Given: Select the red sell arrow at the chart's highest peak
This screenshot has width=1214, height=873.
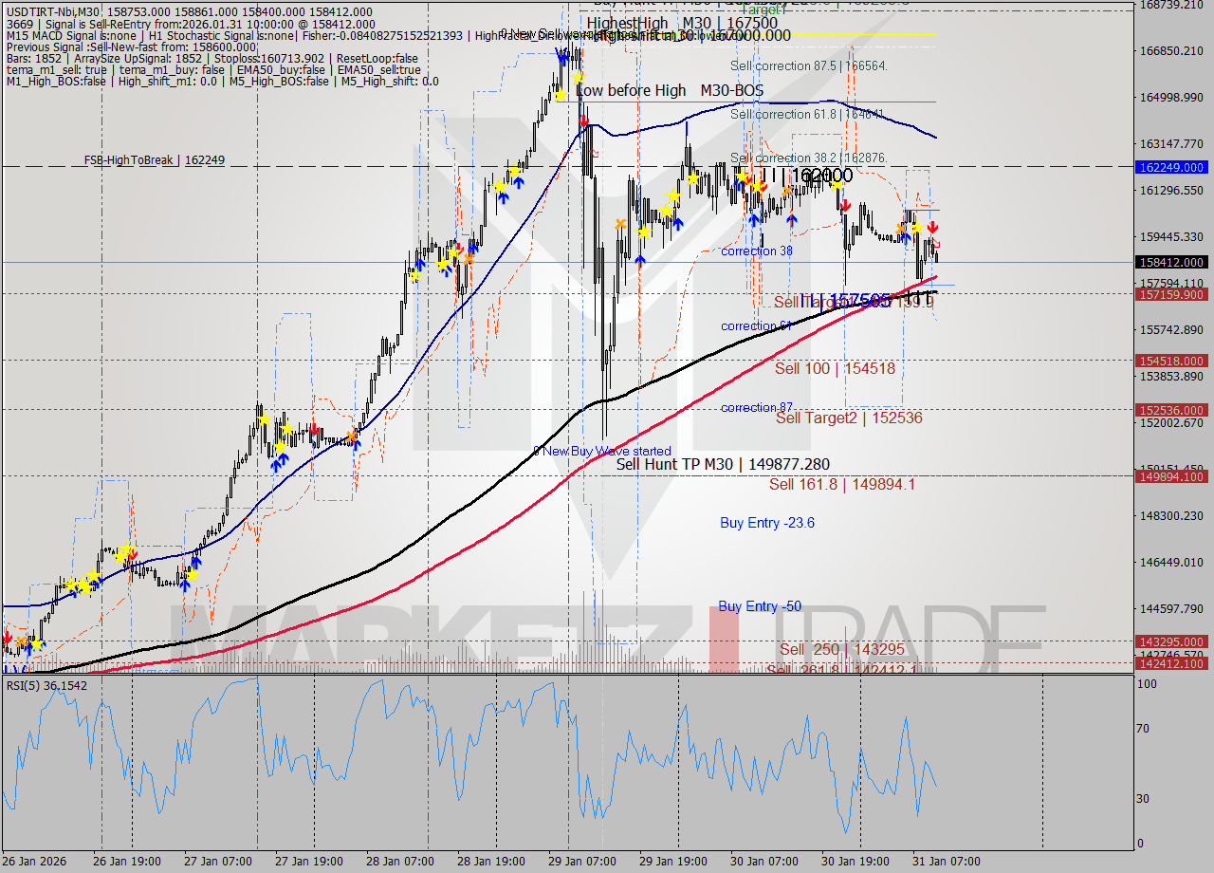Looking at the screenshot, I should (583, 121).
